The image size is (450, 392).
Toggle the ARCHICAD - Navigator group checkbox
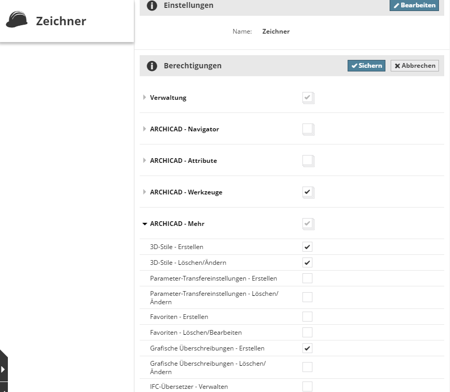click(x=308, y=129)
